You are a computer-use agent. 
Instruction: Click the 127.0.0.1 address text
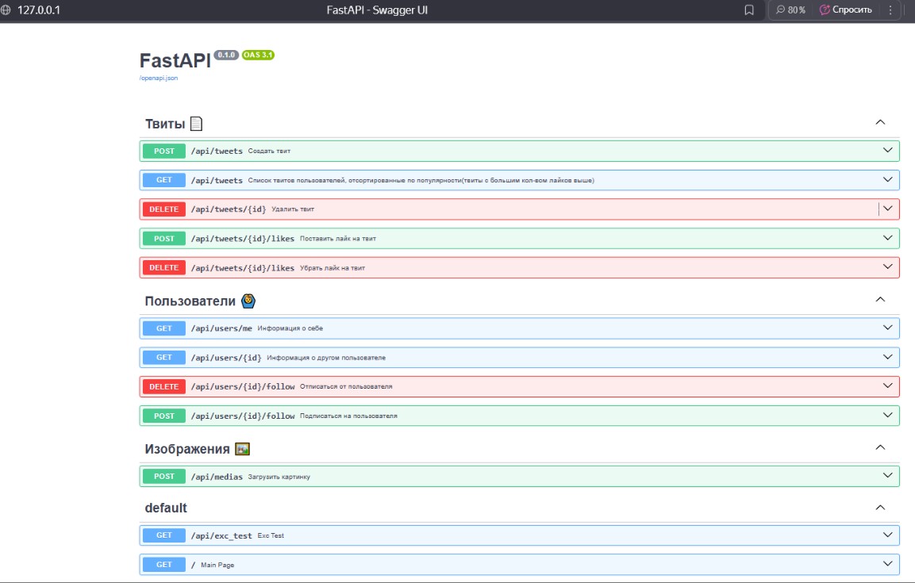pyautogui.click(x=39, y=10)
